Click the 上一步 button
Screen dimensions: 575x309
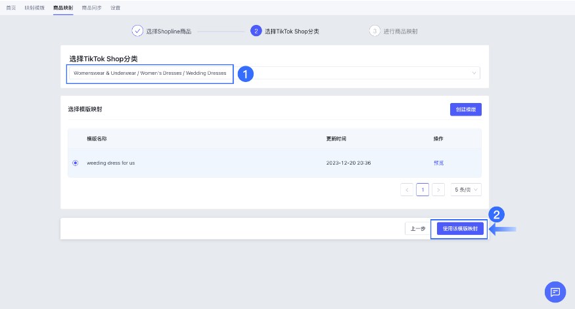click(x=417, y=229)
